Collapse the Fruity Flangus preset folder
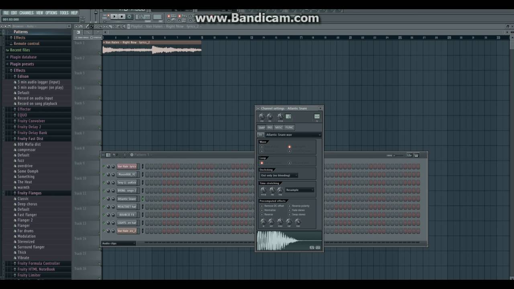Viewport: 514px width, 289px height. tap(29, 193)
